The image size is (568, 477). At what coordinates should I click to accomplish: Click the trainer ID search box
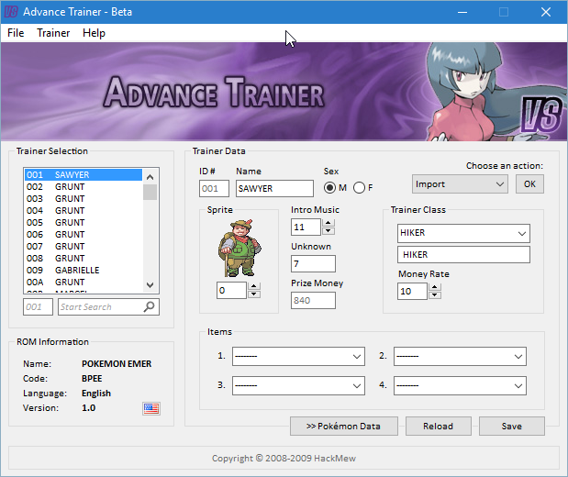tap(38, 306)
